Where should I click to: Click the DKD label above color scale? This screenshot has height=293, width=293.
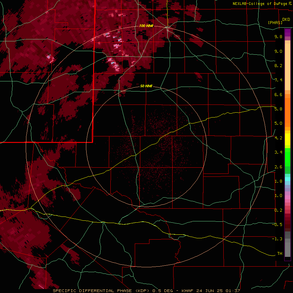click(x=286, y=20)
